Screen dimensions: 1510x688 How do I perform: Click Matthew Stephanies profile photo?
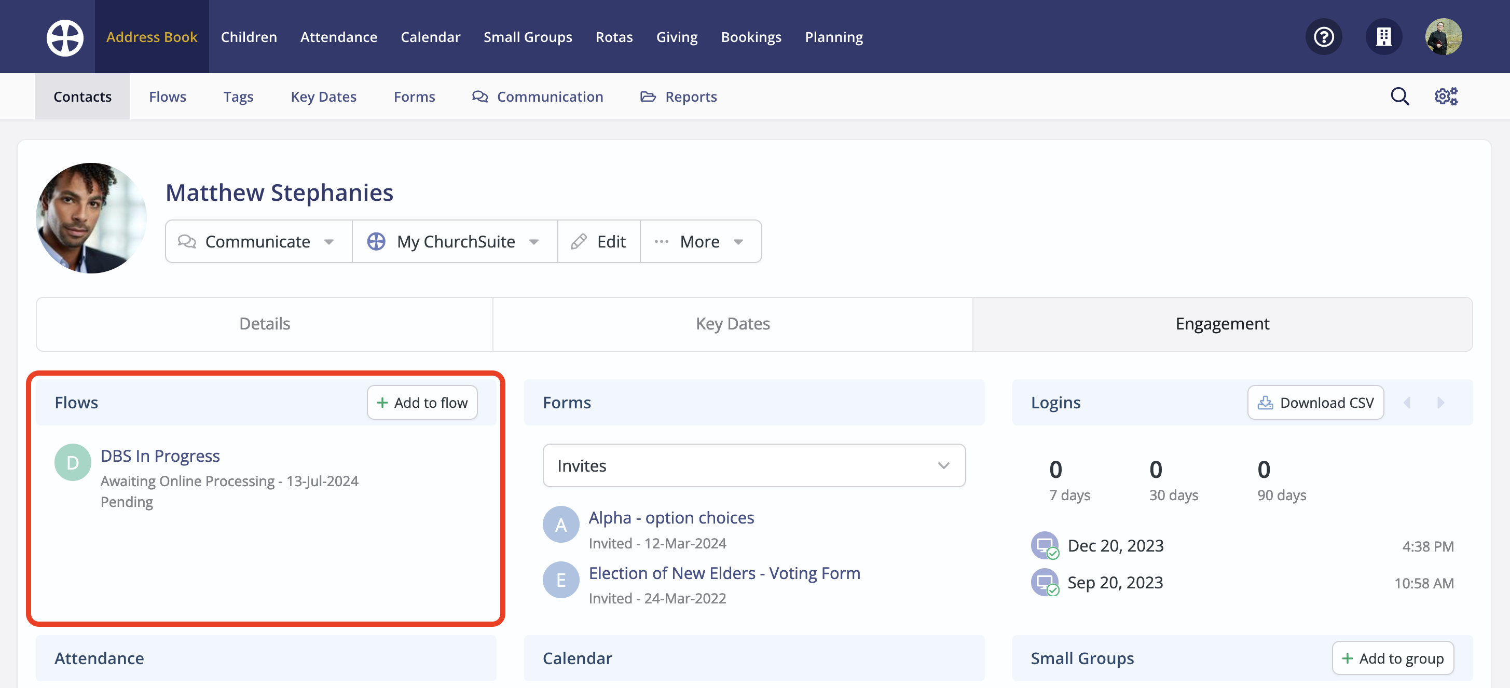91,218
